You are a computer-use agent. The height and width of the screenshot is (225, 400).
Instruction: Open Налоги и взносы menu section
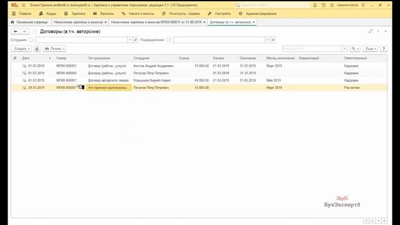(137, 14)
